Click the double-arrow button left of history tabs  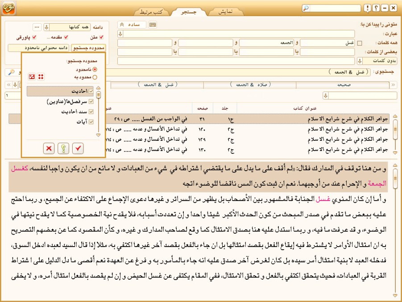pyautogui.click(x=8, y=85)
